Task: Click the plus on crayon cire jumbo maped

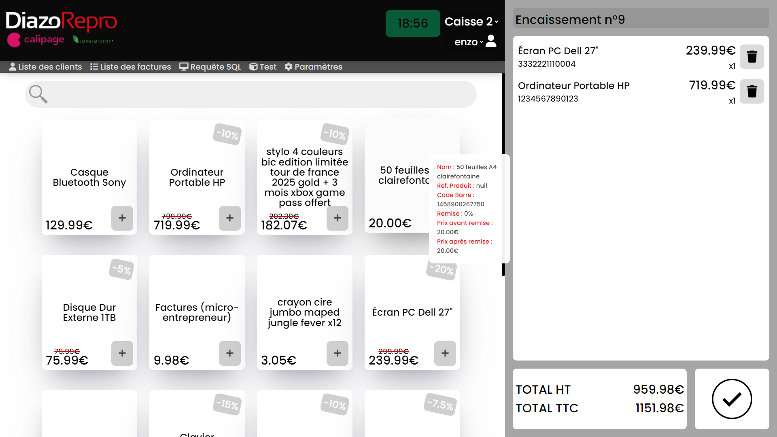Action: coord(337,353)
